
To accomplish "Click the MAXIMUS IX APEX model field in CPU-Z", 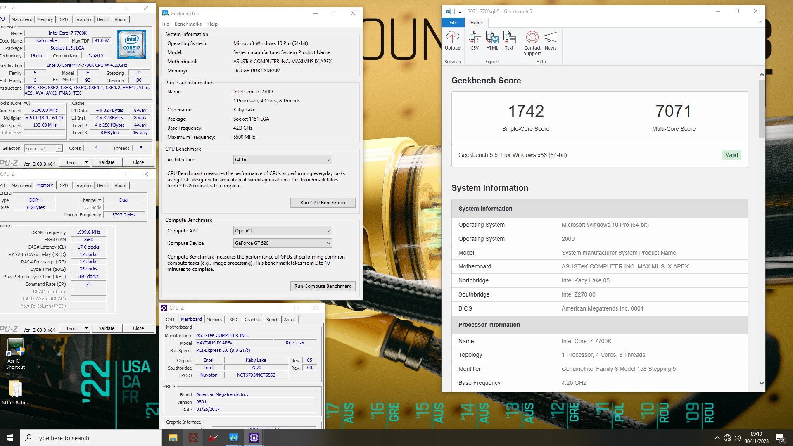I will point(234,343).
